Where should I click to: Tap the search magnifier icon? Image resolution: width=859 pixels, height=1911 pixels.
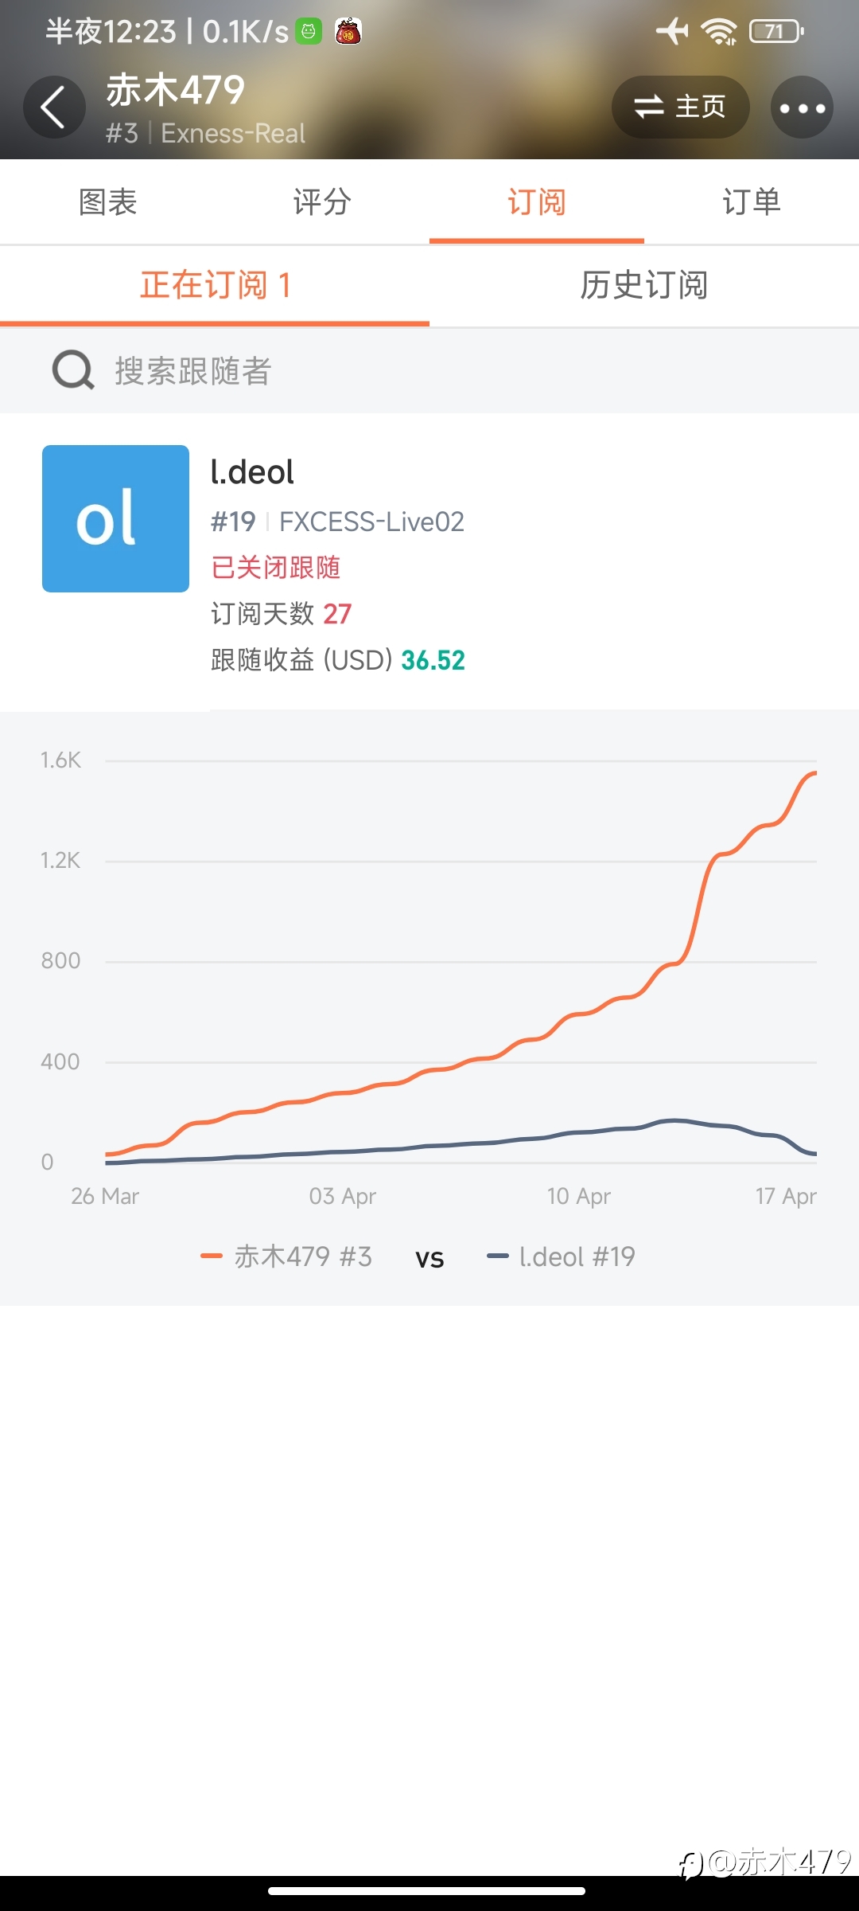click(73, 371)
